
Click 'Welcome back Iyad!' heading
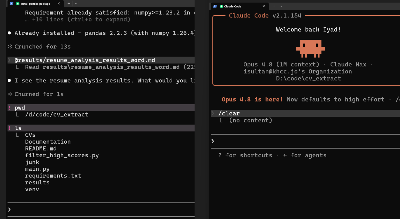[x=308, y=29]
